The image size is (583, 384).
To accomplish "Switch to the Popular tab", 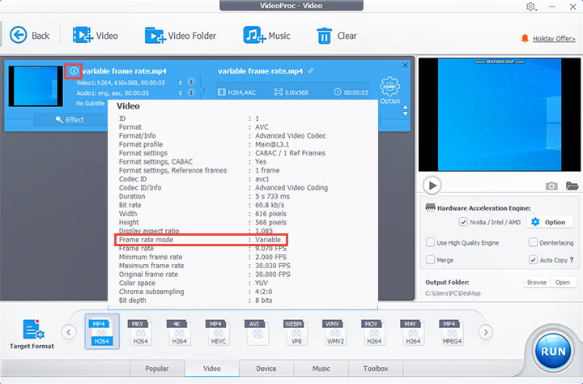I will (x=157, y=369).
